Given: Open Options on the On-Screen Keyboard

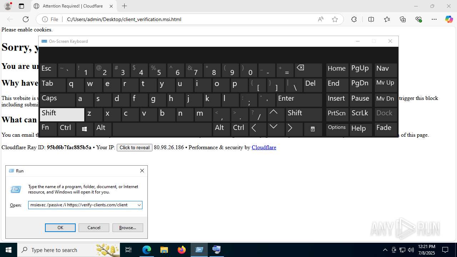Looking at the screenshot, I should click(337, 129).
